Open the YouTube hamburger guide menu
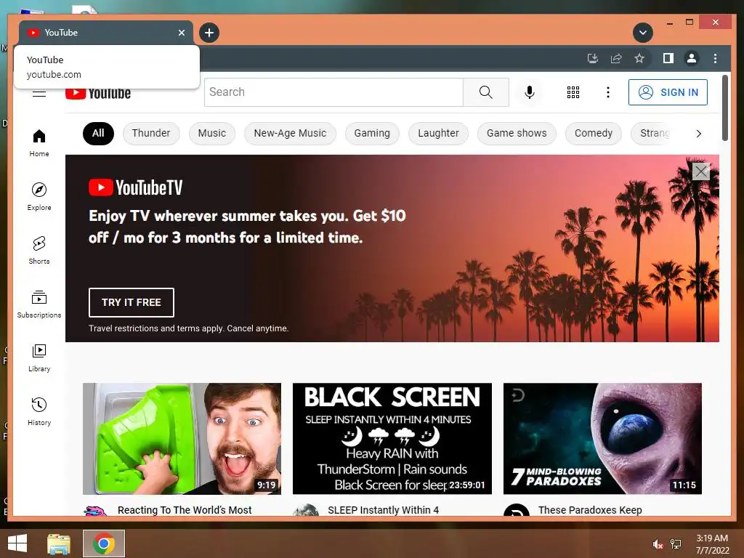The image size is (744, 558). click(39, 94)
